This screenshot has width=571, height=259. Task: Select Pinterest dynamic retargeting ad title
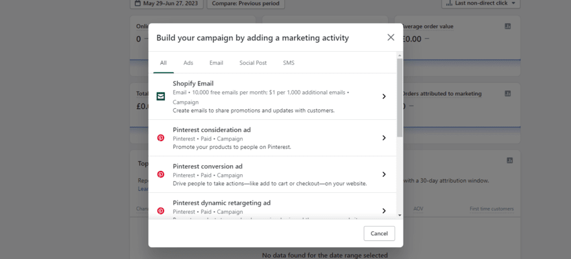pos(222,203)
